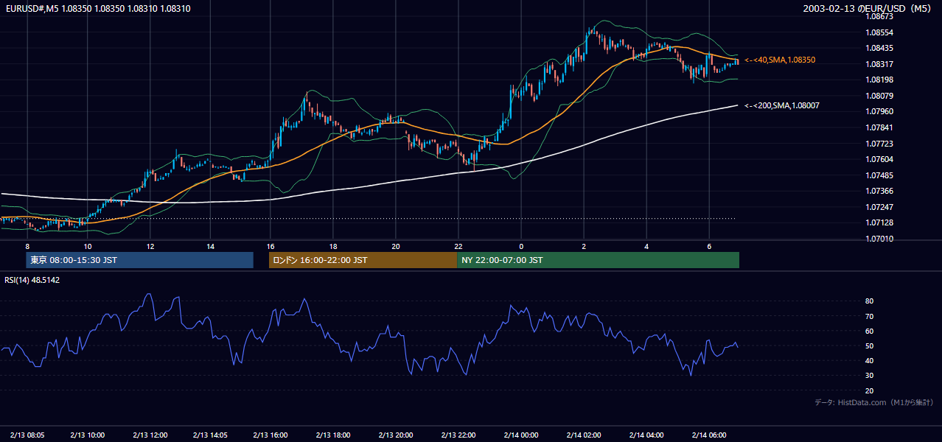Viewport: 942px width, 442px height.
Task: Click the 2/13 22:00 time label
Action: tap(458, 435)
